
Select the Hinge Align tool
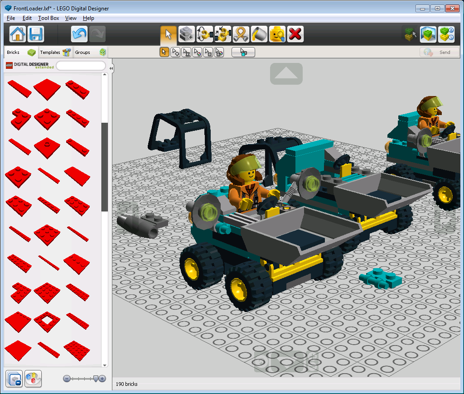[223, 34]
